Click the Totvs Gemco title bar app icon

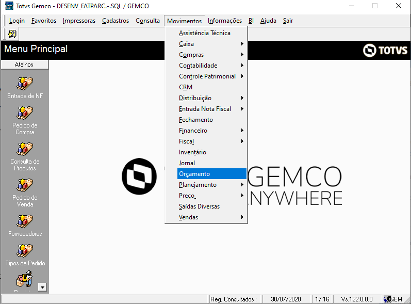(9, 6)
